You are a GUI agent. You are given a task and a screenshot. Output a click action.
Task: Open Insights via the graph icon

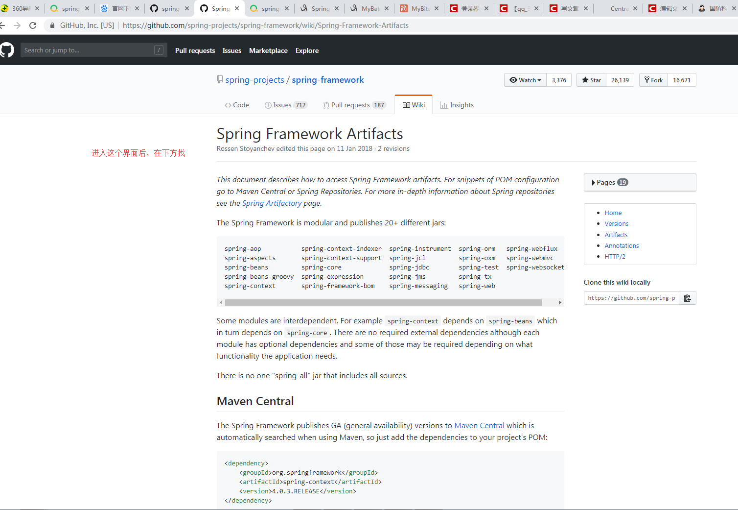point(443,104)
